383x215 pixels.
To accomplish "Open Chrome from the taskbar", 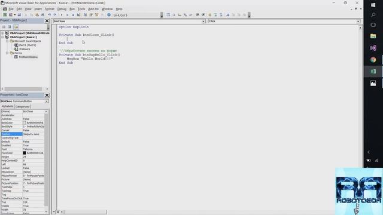I will point(373,60).
